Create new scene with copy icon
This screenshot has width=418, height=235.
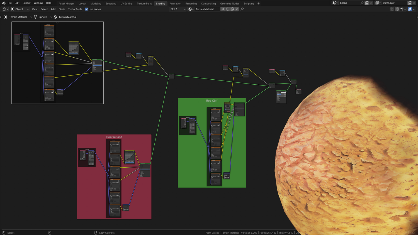tap(367, 3)
